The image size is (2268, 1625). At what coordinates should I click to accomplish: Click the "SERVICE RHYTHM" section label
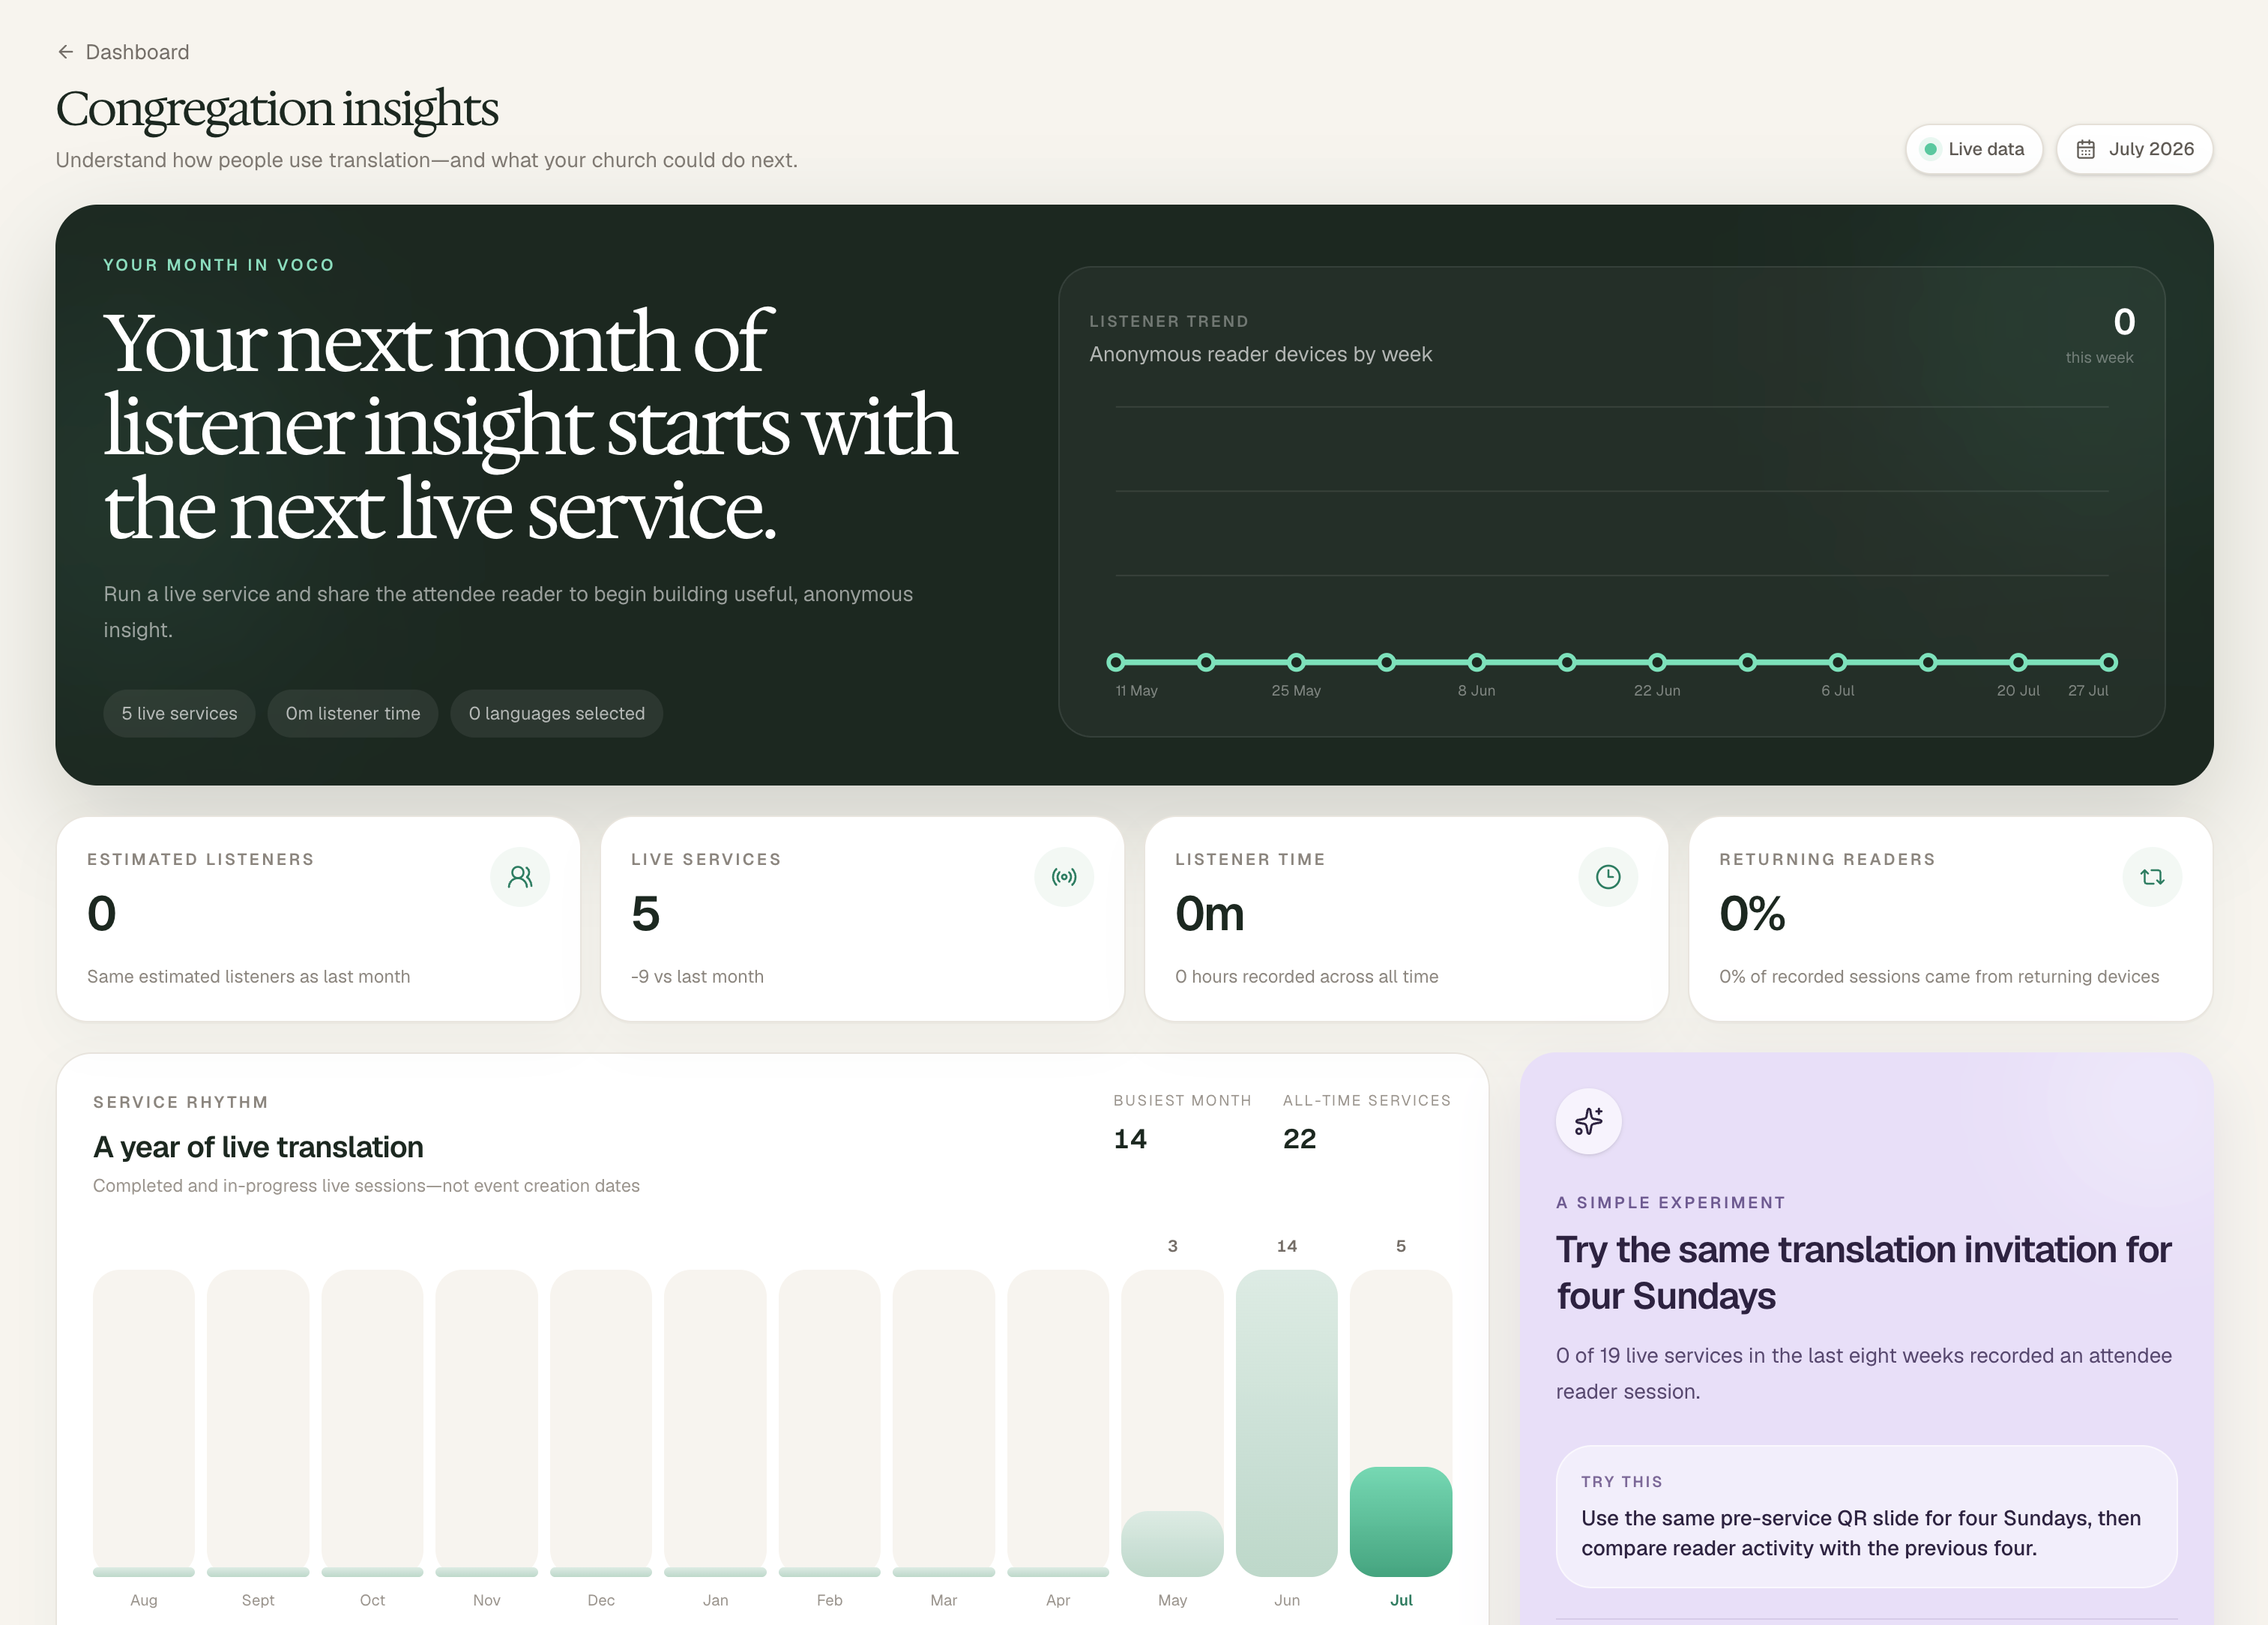[x=181, y=1102]
